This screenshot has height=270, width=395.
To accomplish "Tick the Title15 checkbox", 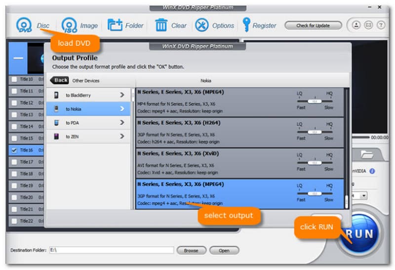I will tap(14, 138).
